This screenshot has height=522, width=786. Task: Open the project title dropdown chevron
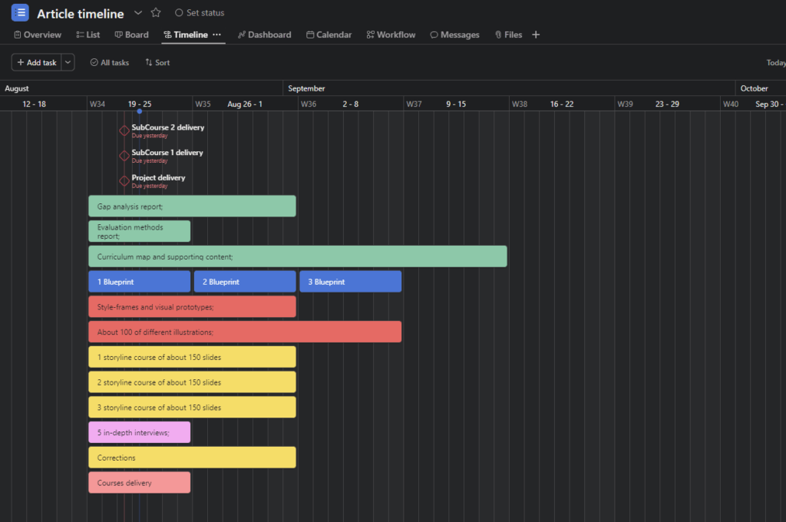138,12
